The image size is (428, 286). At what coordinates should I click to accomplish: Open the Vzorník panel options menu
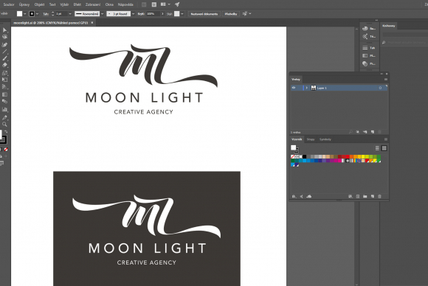pyautogui.click(x=386, y=139)
